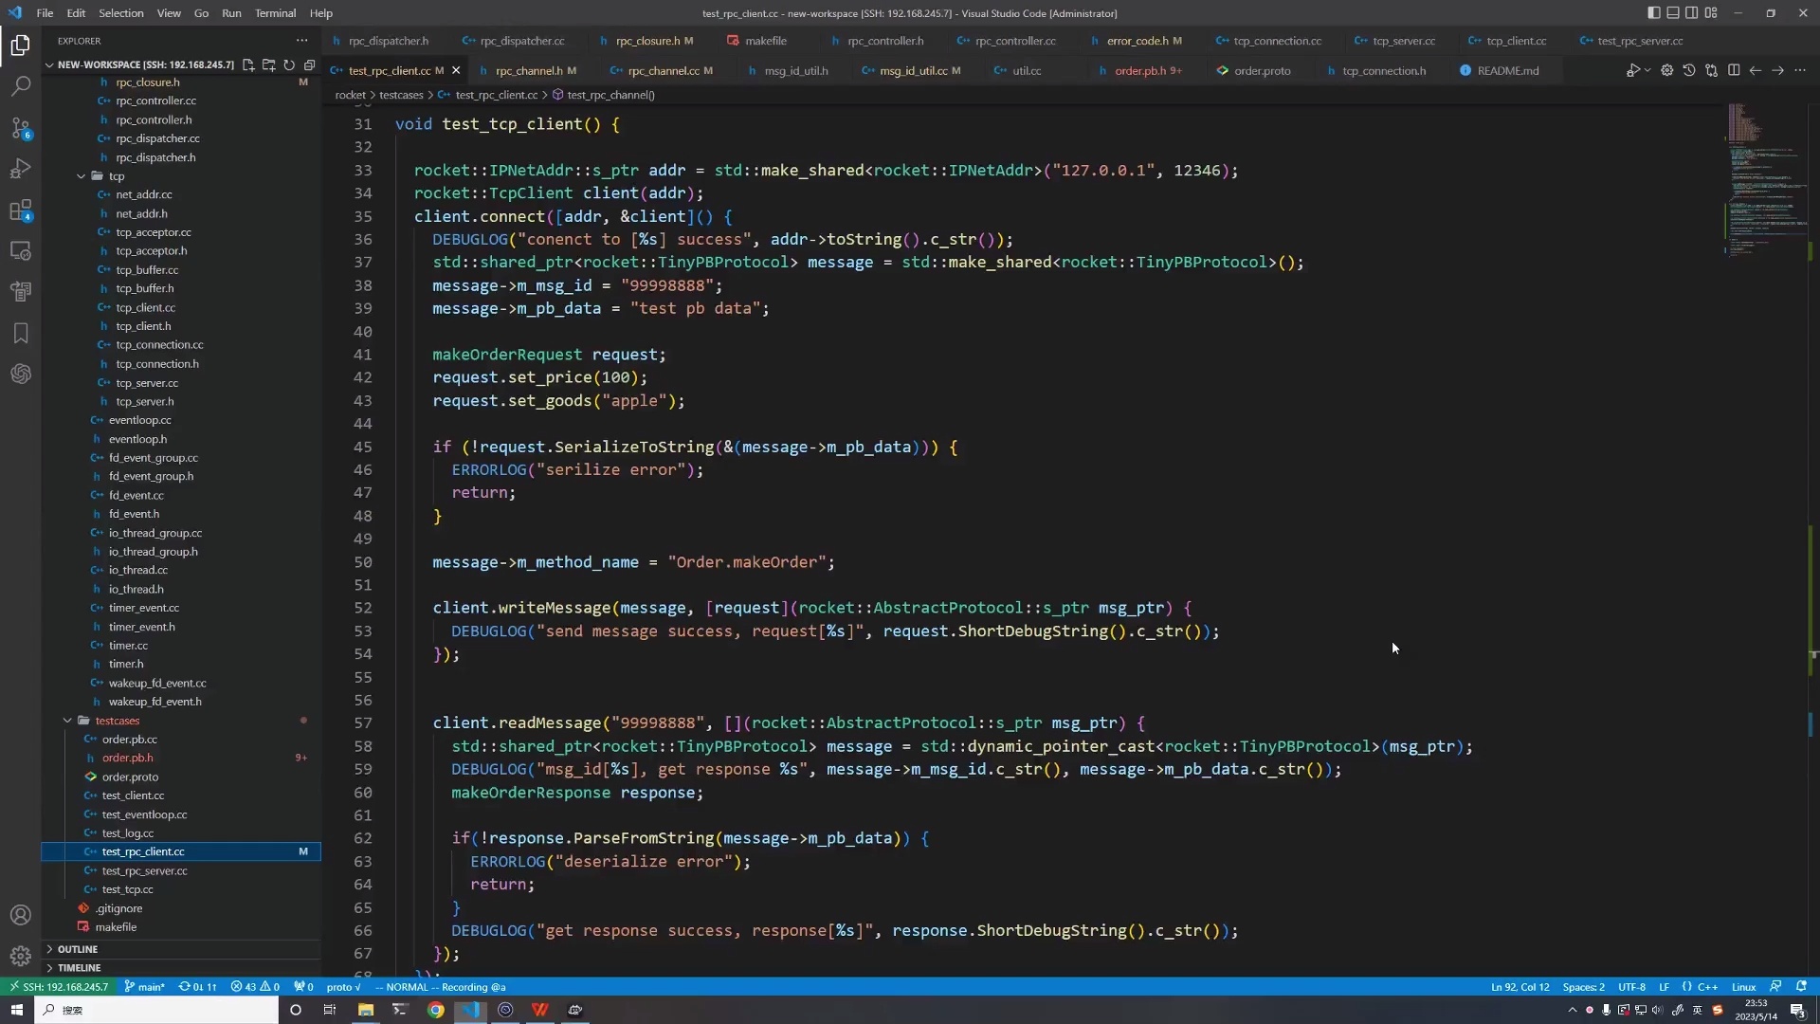Open the Search panel in the activity bar
The image size is (1820, 1024).
[x=21, y=85]
